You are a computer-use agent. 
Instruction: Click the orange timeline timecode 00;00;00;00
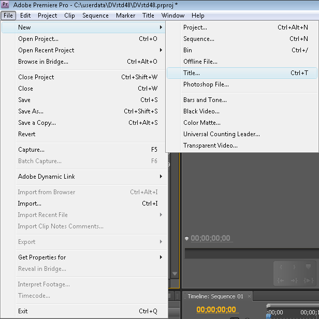coord(216,310)
